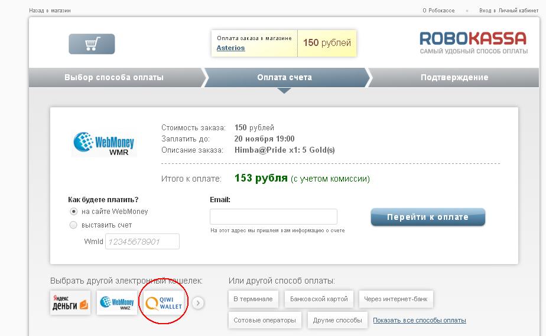Screen dimensions: 546x336
Task: Click the '153 рубля' total amount
Action: (x=261, y=178)
